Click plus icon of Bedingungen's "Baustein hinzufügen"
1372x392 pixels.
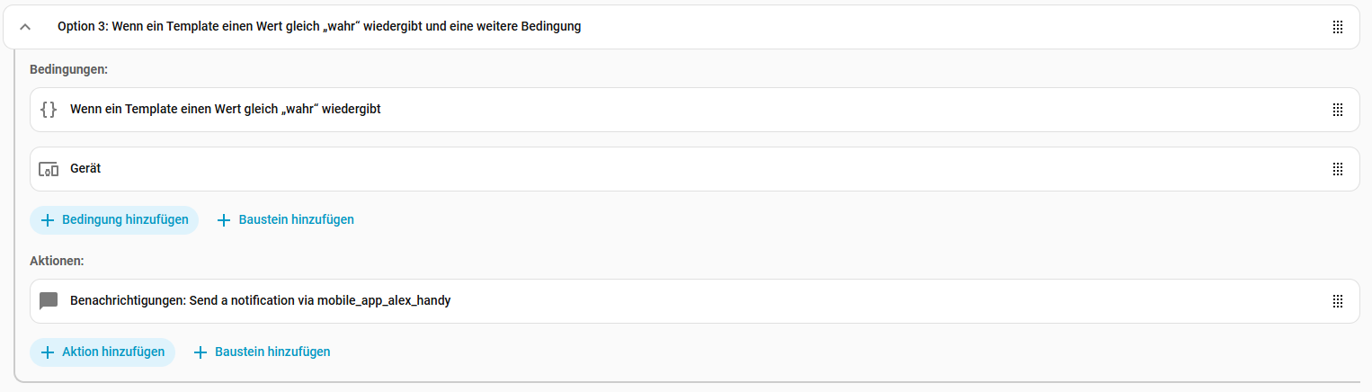coord(225,220)
